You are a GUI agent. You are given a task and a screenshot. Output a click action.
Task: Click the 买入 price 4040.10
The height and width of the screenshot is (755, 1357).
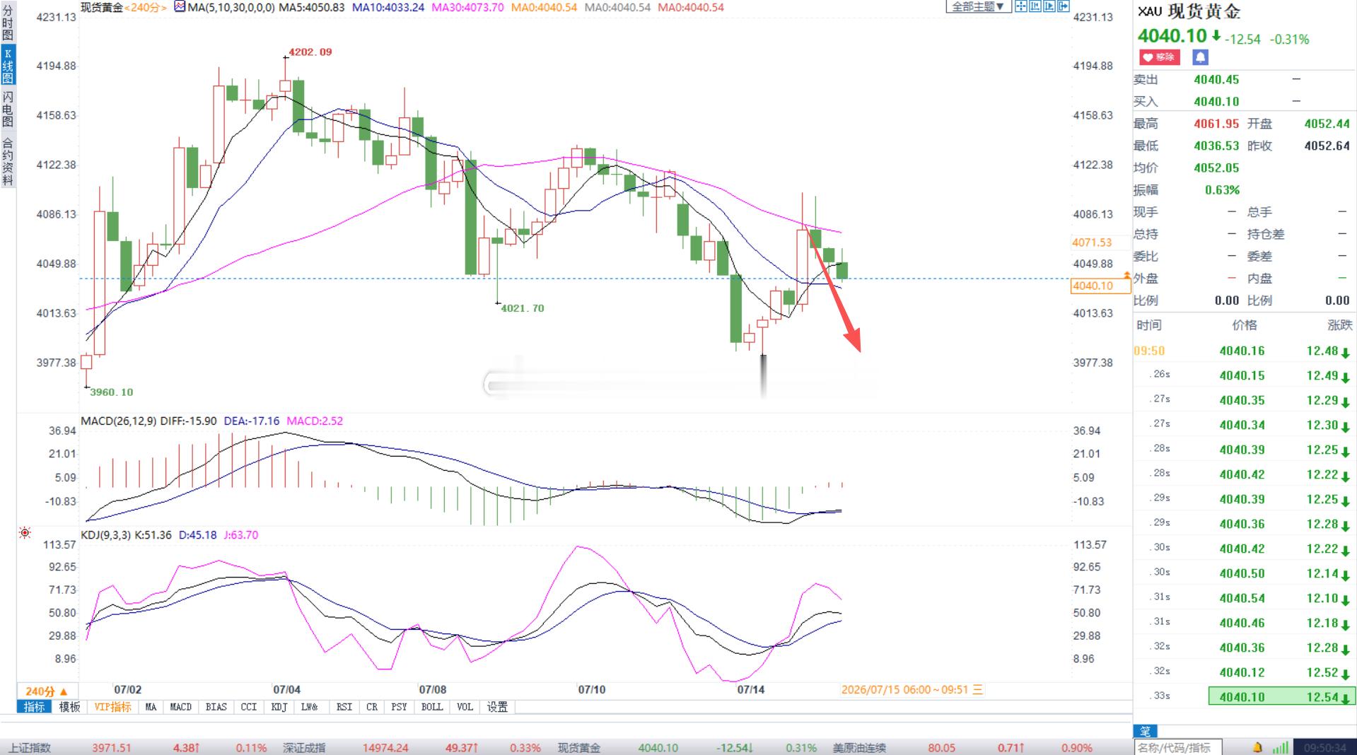pos(1216,102)
